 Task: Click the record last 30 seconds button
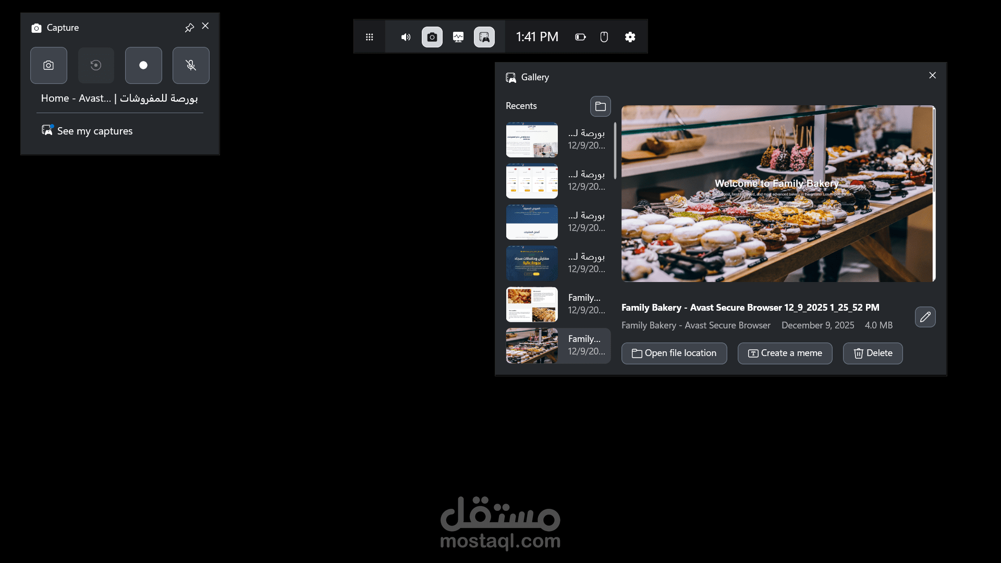[96, 66]
